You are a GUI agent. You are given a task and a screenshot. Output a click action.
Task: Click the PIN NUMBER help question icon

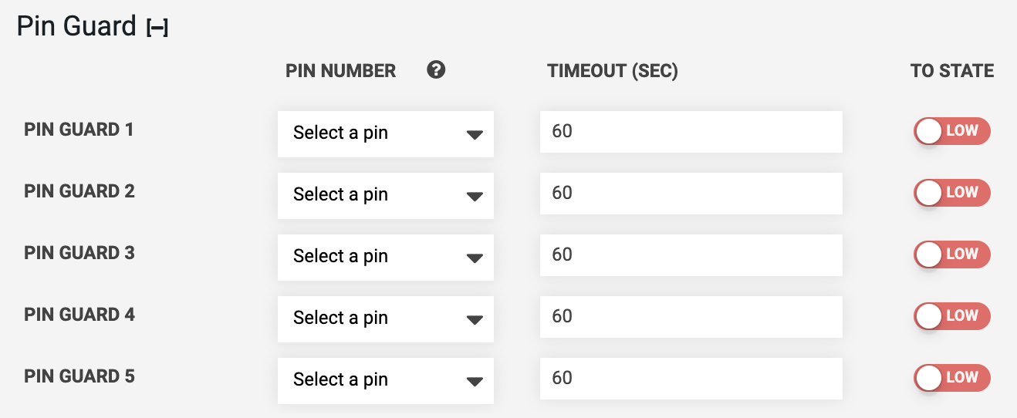click(436, 70)
